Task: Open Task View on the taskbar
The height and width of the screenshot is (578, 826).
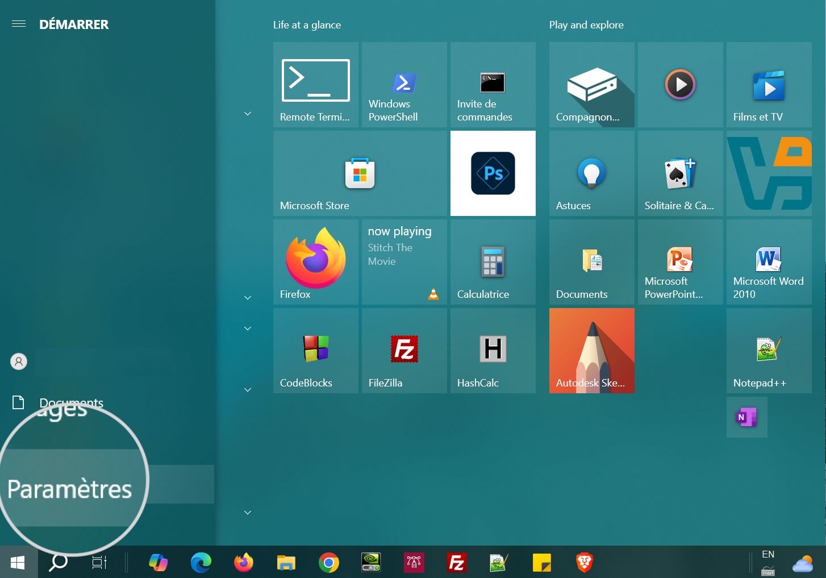Action: pos(99,563)
